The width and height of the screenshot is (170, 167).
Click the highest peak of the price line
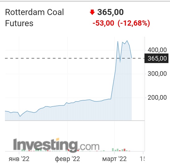127,41
